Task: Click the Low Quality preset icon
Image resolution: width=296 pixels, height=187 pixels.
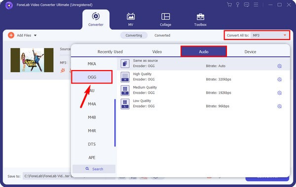Action: (x=125, y=104)
